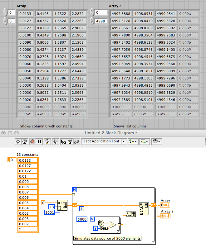Click the constant 0.002 in array constant
This screenshot has width=206, height=248.
click(x=28, y=224)
